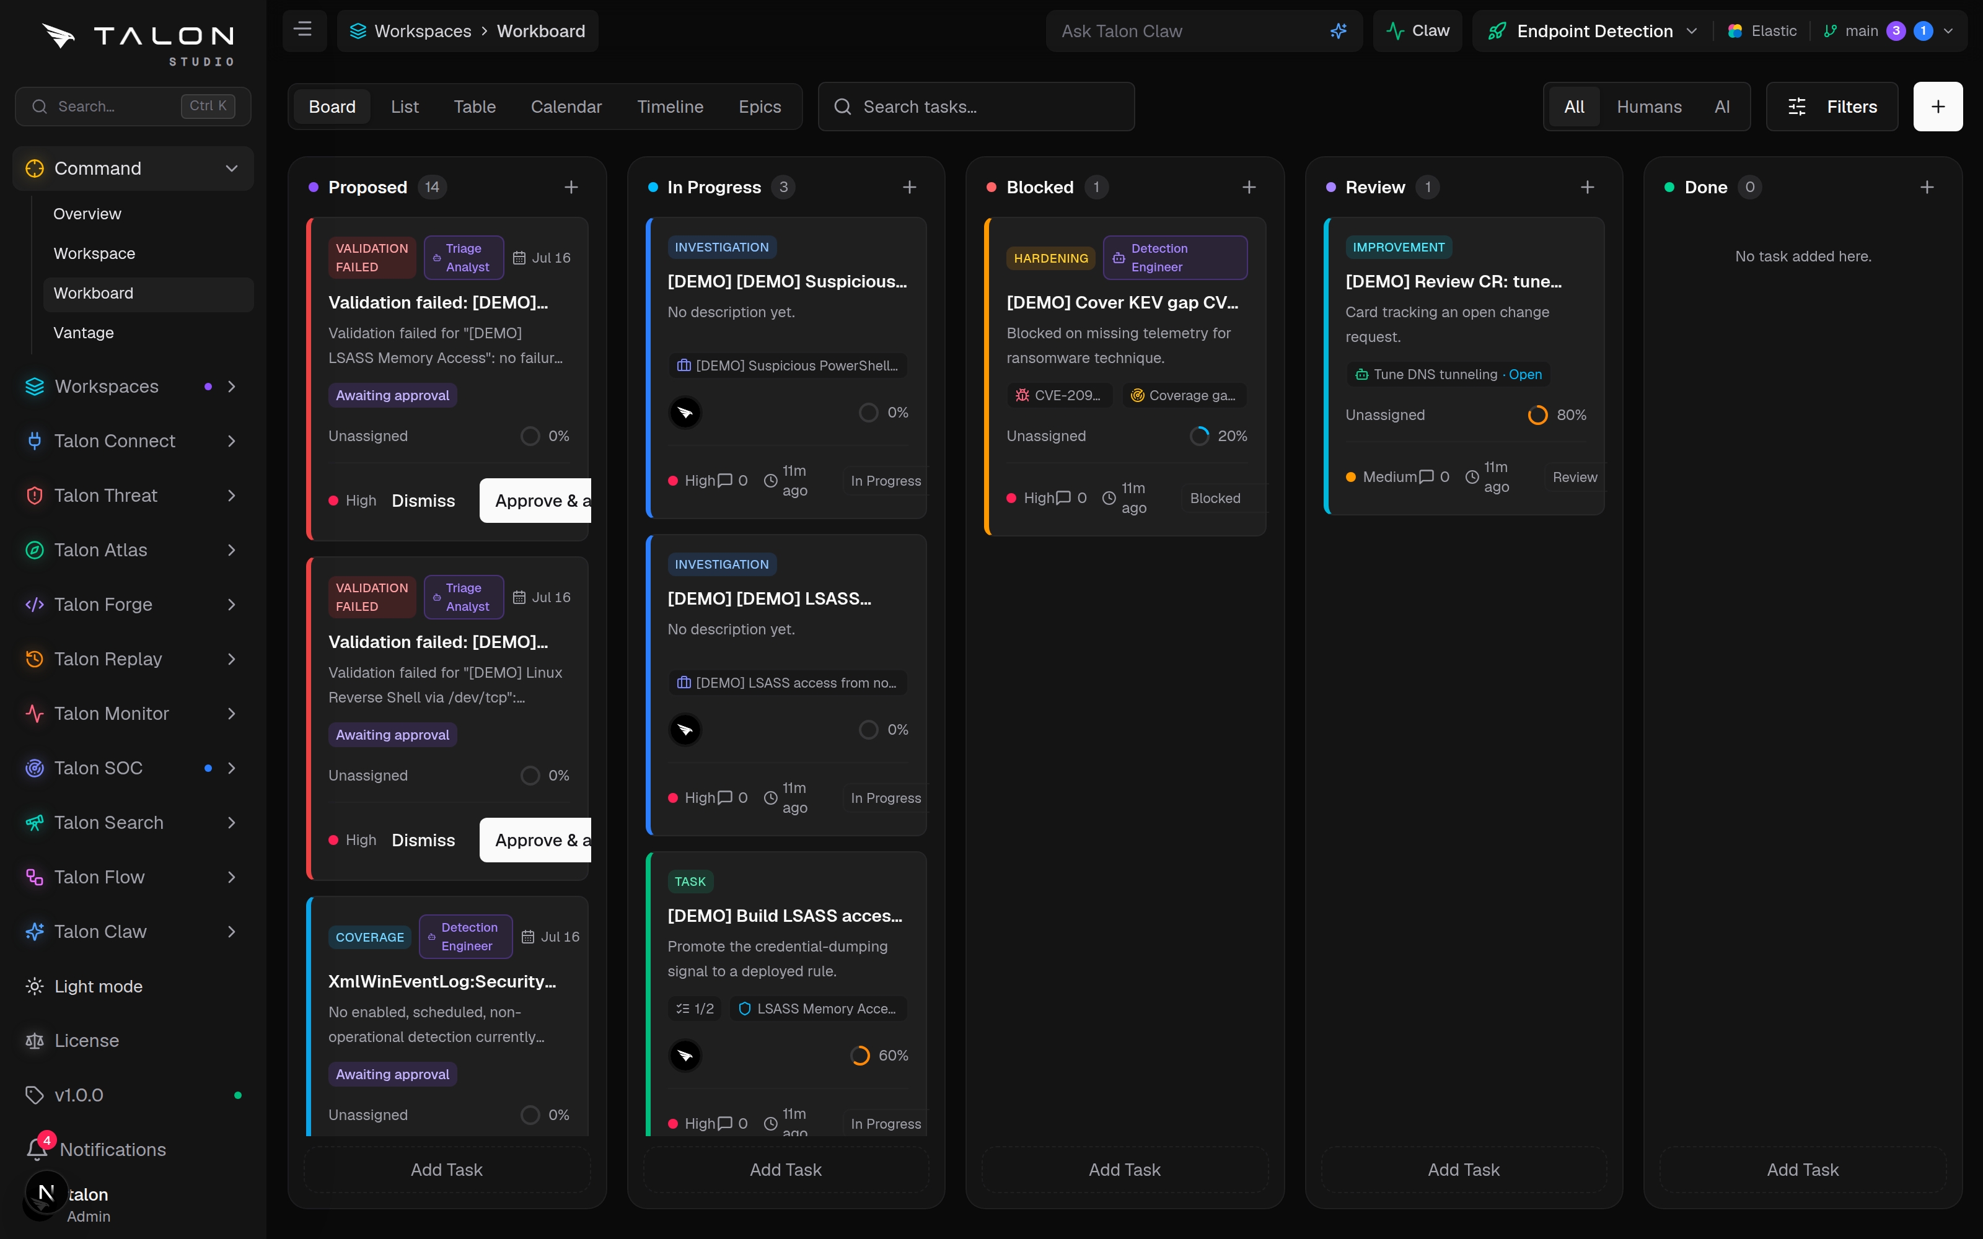Click the Talon Threat shield icon
This screenshot has height=1239, width=1983.
35,496
